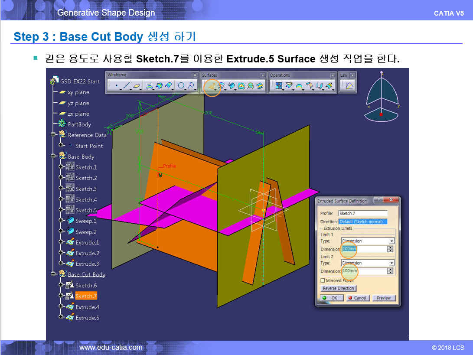The width and height of the screenshot is (473, 355).
Task: Click the Point tool in Wireframe toolbar
Action: pyautogui.click(x=116, y=86)
